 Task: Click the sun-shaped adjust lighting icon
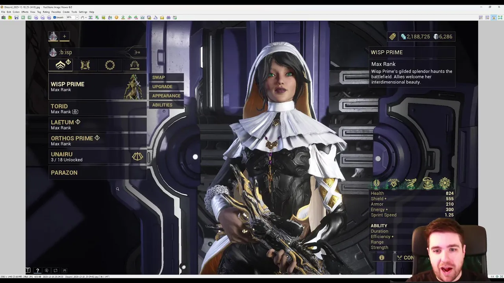[x=117, y=17]
